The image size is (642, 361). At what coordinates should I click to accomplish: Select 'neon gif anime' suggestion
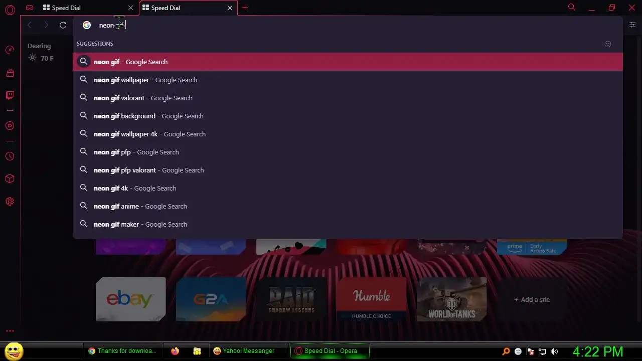[348, 206]
